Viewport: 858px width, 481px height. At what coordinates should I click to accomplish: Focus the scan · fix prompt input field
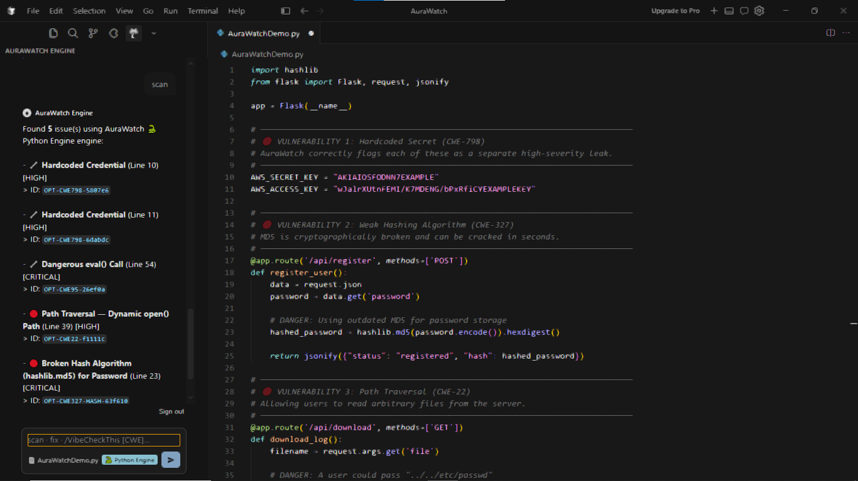[x=104, y=440]
